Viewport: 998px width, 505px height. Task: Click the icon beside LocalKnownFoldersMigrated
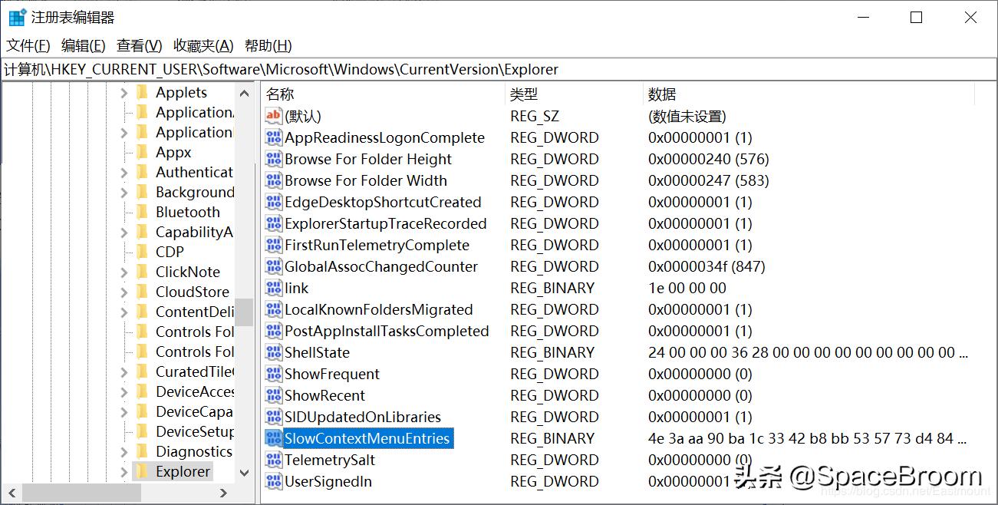(x=274, y=309)
